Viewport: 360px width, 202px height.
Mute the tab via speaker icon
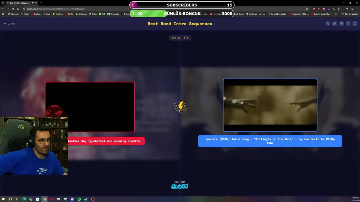33,3
